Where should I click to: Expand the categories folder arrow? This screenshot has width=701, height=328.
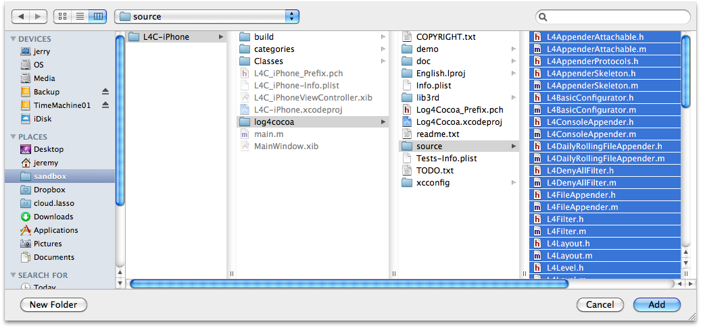click(383, 49)
